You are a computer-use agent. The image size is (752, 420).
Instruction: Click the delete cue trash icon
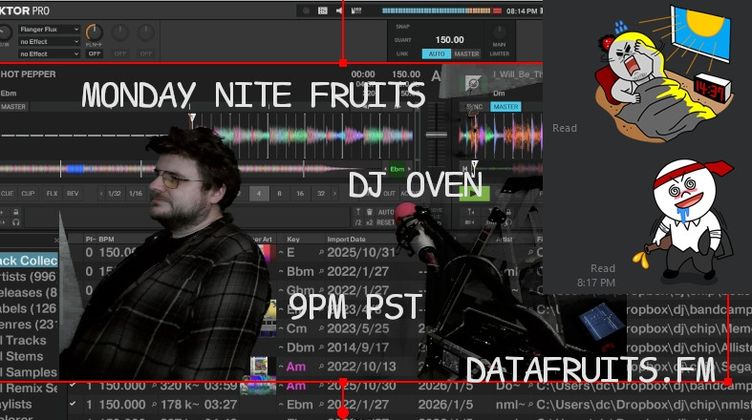369,212
